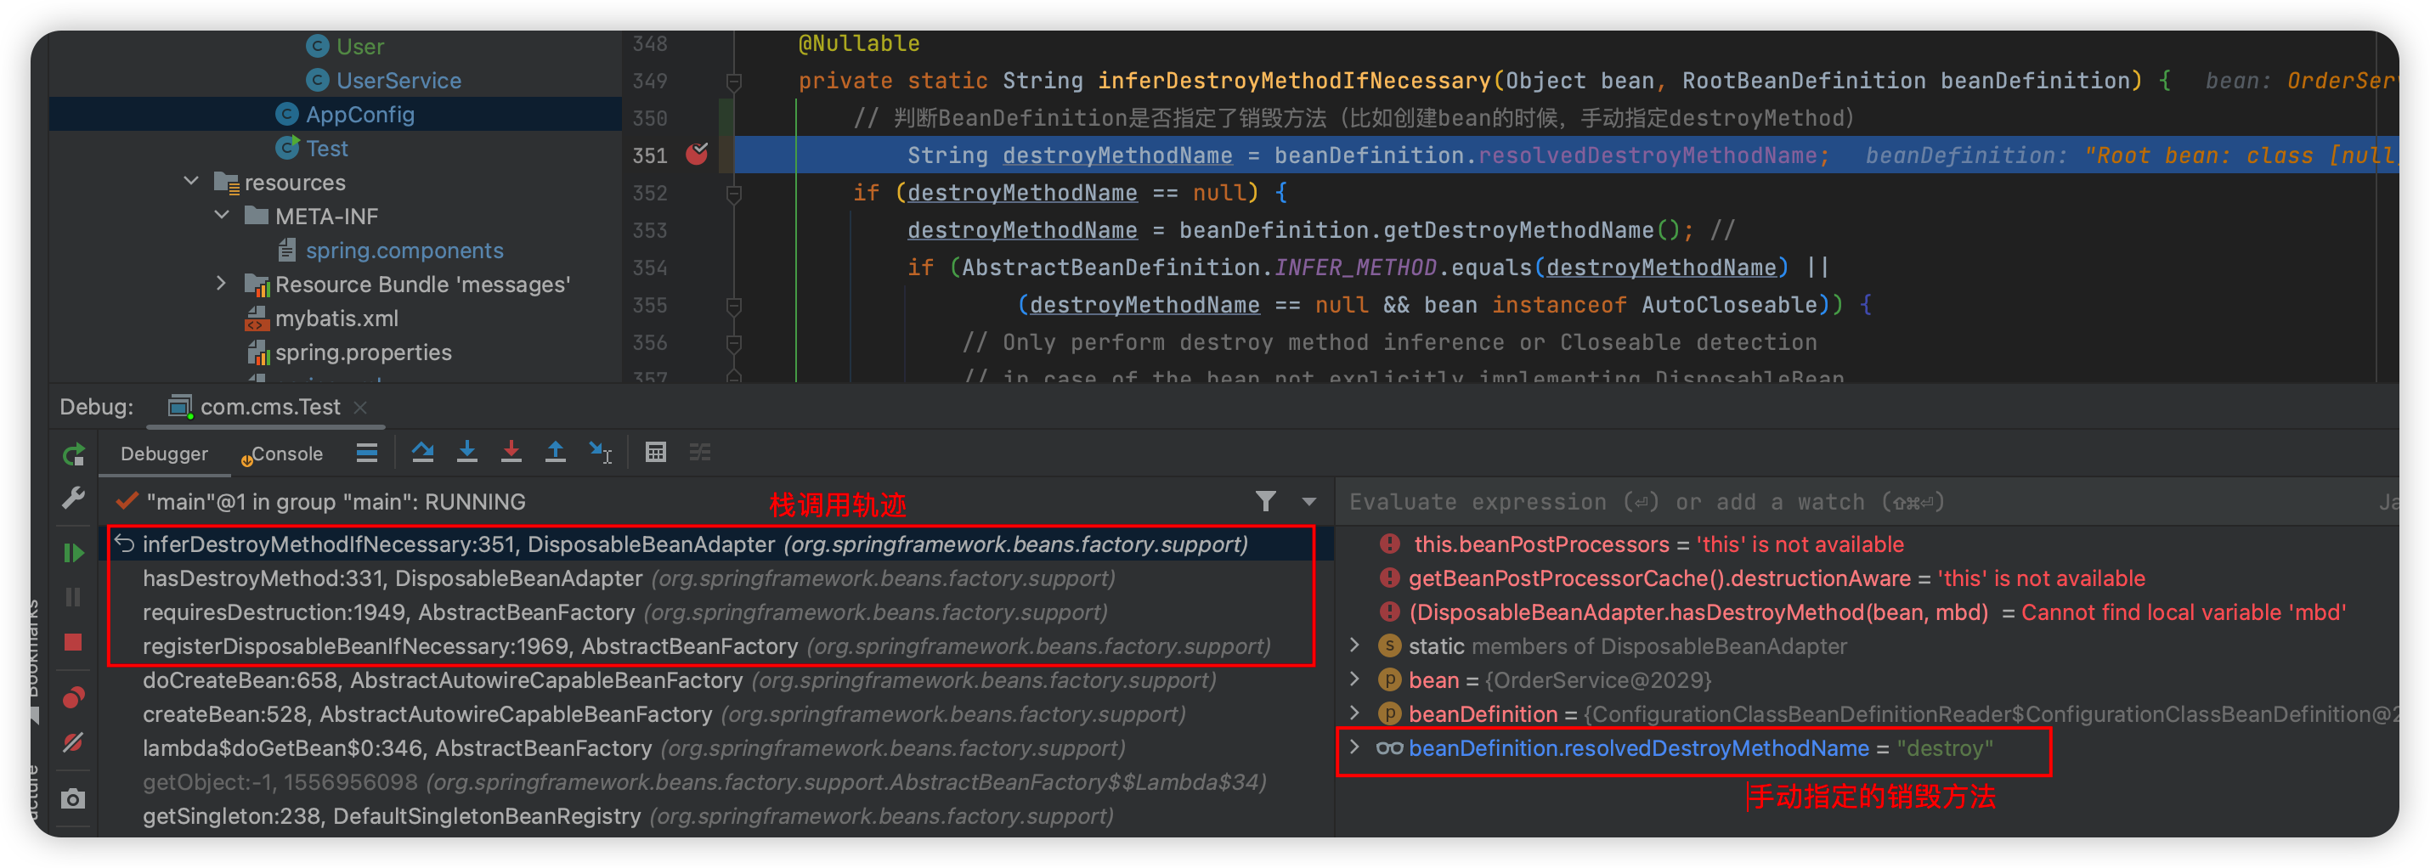Screen dimensions: 2430x868
Task: Fold method at line 349 gutter
Action: coord(734,82)
